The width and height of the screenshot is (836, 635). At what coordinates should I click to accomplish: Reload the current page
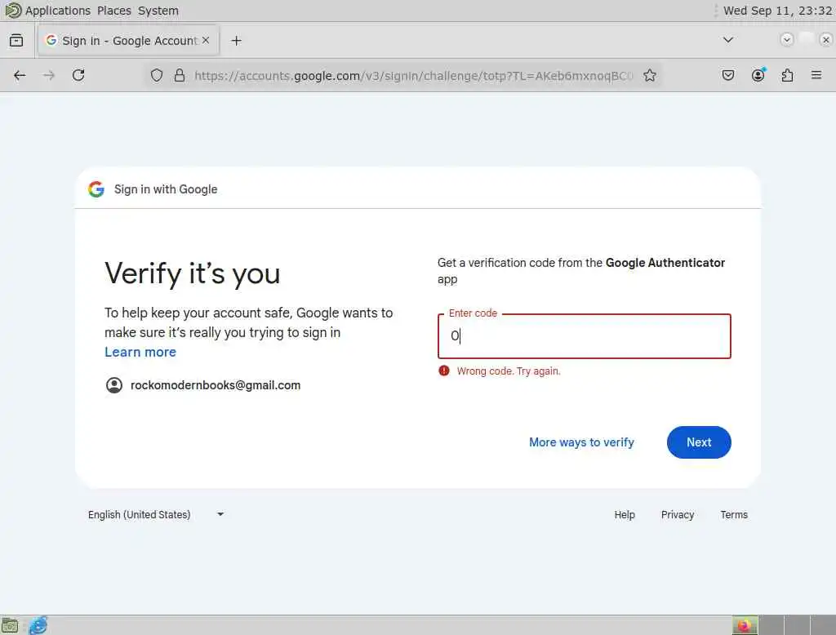pos(78,75)
